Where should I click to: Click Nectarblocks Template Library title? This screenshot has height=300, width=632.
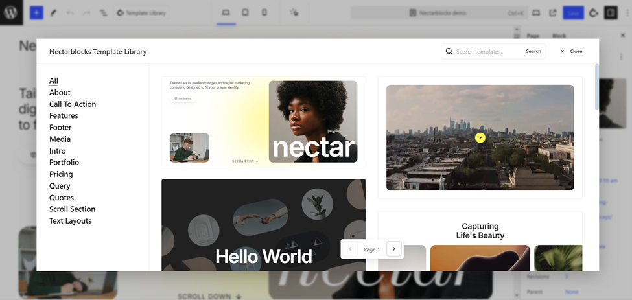98,52
